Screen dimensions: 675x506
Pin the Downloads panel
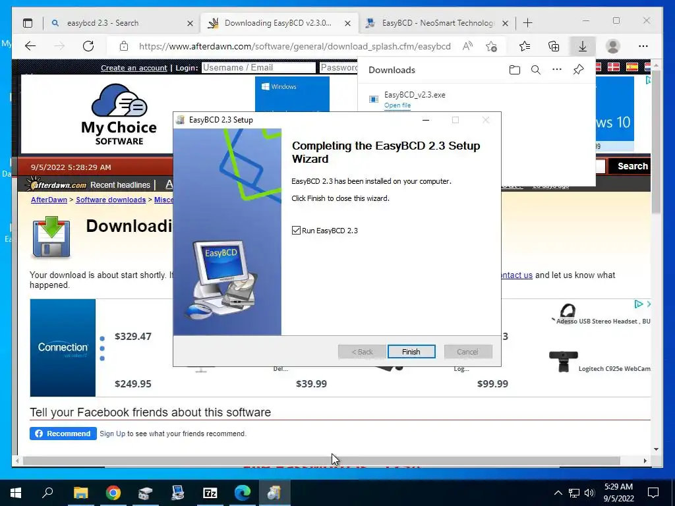(x=578, y=70)
